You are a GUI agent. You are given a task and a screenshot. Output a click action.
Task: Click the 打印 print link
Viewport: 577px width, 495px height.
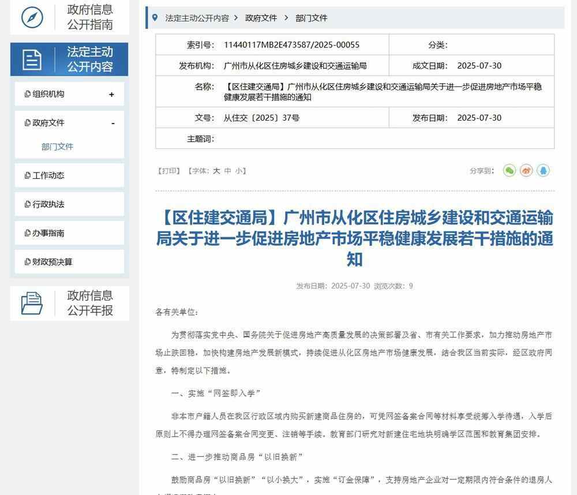pos(168,171)
